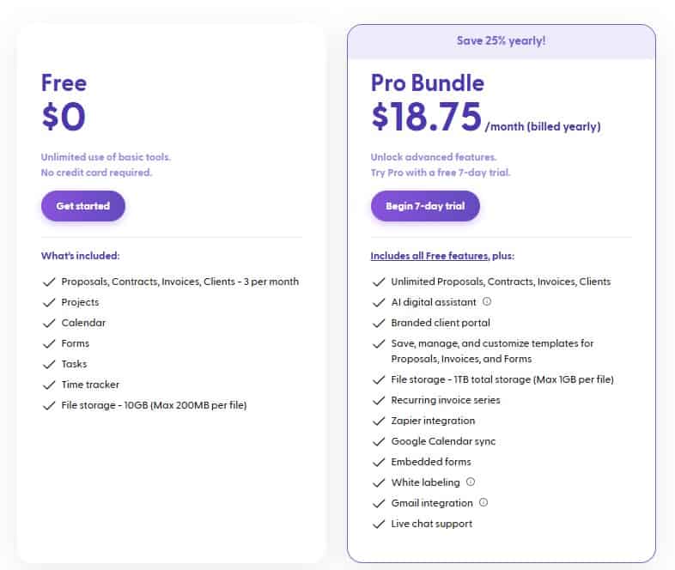Click checkmark beside Branded client portal

click(x=378, y=323)
